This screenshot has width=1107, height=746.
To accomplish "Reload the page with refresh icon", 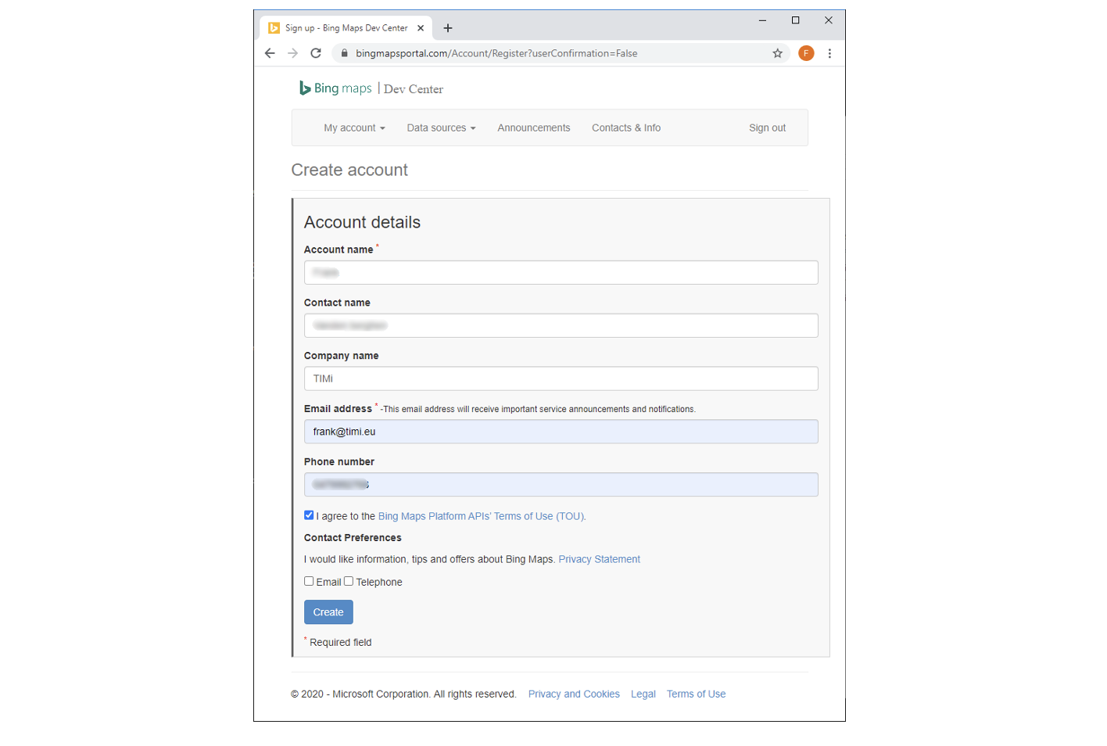I will tap(316, 53).
